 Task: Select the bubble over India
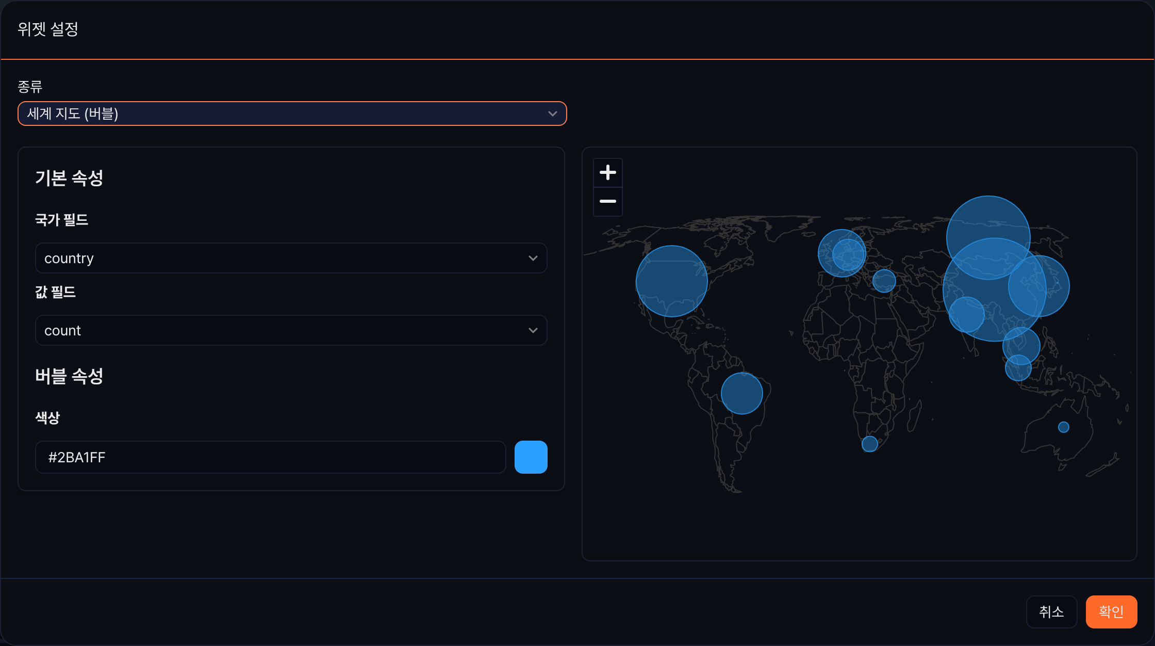coord(966,315)
